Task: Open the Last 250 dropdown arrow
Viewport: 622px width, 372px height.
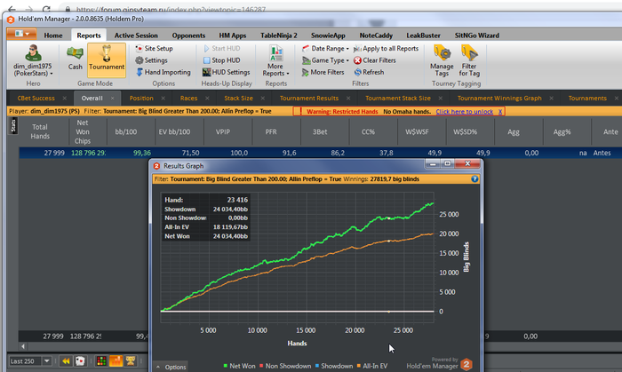Action: 47,361
